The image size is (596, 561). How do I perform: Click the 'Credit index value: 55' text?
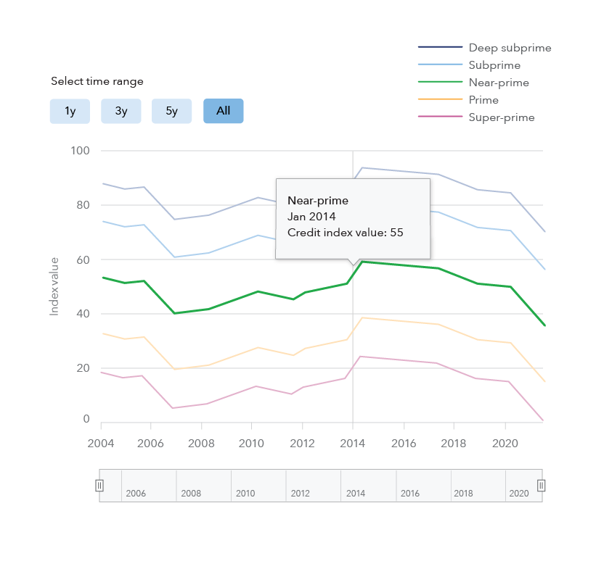(345, 233)
